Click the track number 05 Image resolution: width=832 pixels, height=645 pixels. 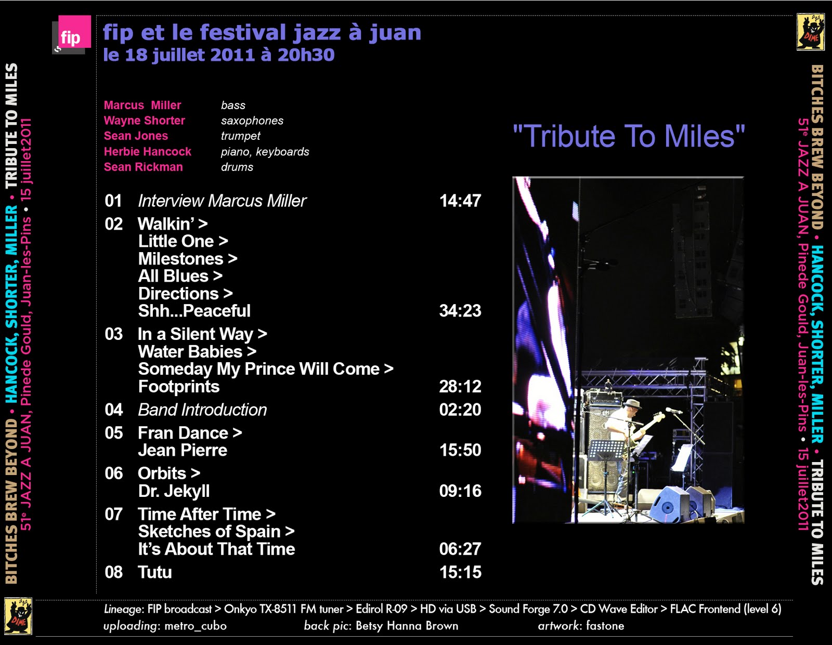(114, 433)
